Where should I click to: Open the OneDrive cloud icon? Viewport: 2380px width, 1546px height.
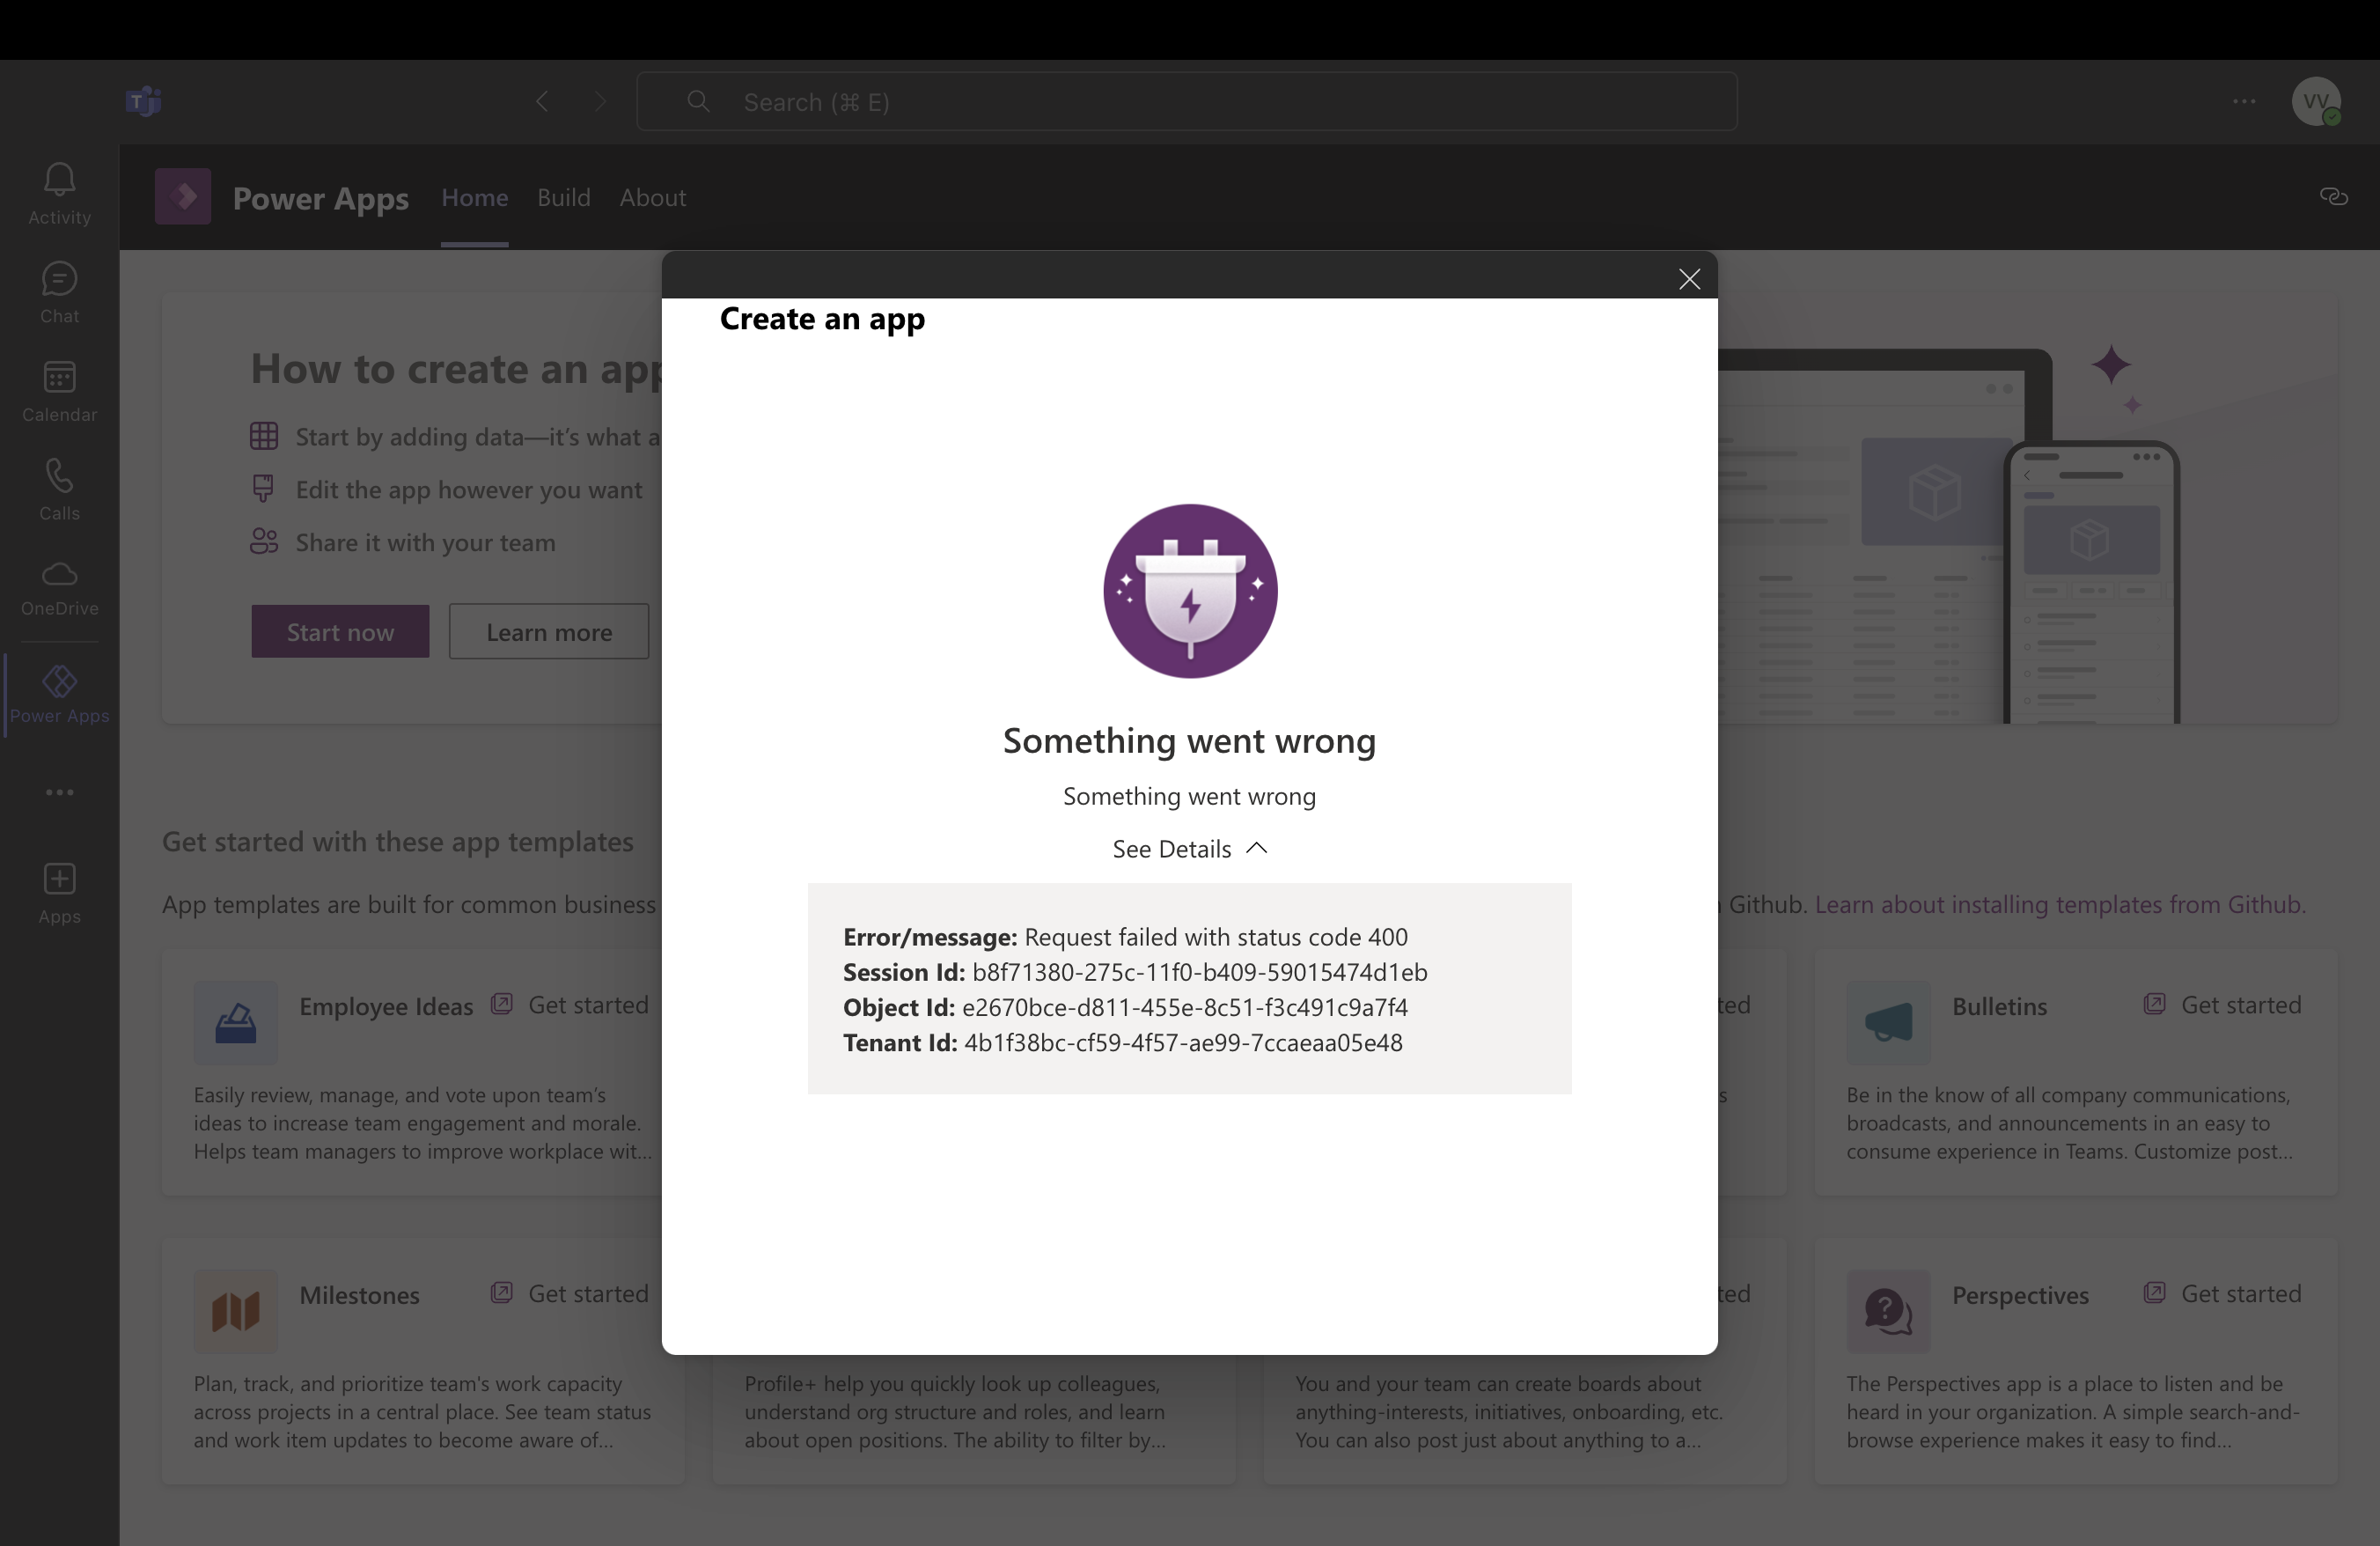[59, 587]
